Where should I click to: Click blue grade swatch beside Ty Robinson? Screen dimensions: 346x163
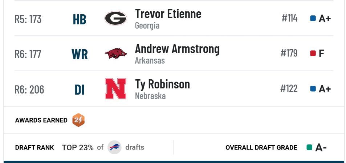313,89
